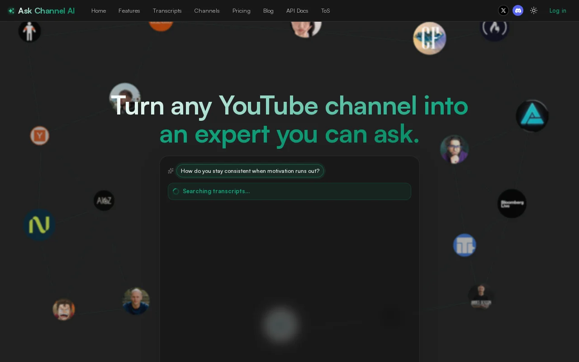The width and height of the screenshot is (579, 362).
Task: Open the Discord server icon
Action: pos(518,10)
